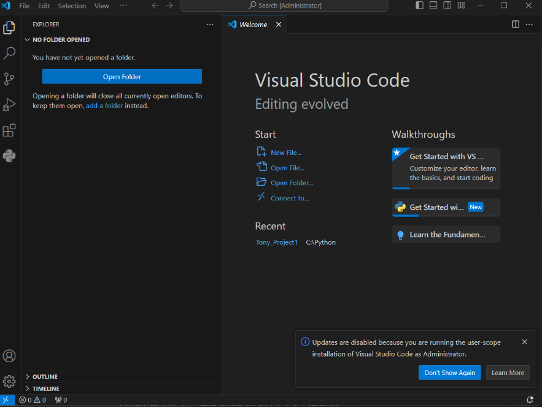Click the ports forwarded indicator in status bar

pos(61,400)
